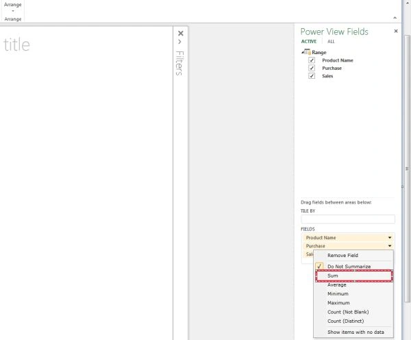The height and width of the screenshot is (340, 411).
Task: Switch to the ACTIVE tab
Action: (x=309, y=41)
